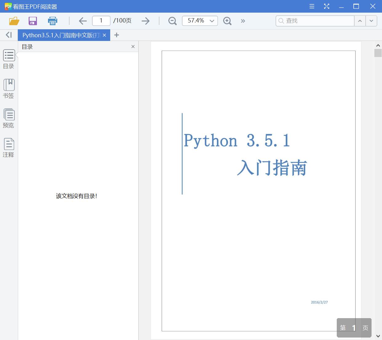
Task: Click the page number input field
Action: [101, 21]
